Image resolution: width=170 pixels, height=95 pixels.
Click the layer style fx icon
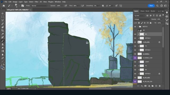[142, 86]
